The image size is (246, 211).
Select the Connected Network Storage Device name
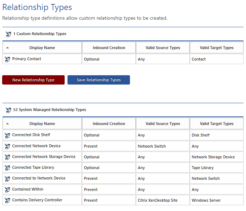coord(44,157)
